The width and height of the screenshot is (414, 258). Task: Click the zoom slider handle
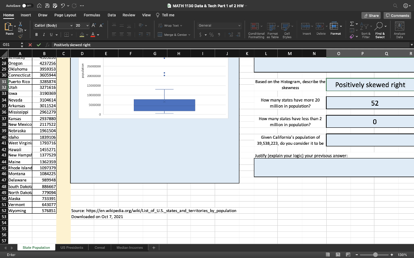click(376, 254)
